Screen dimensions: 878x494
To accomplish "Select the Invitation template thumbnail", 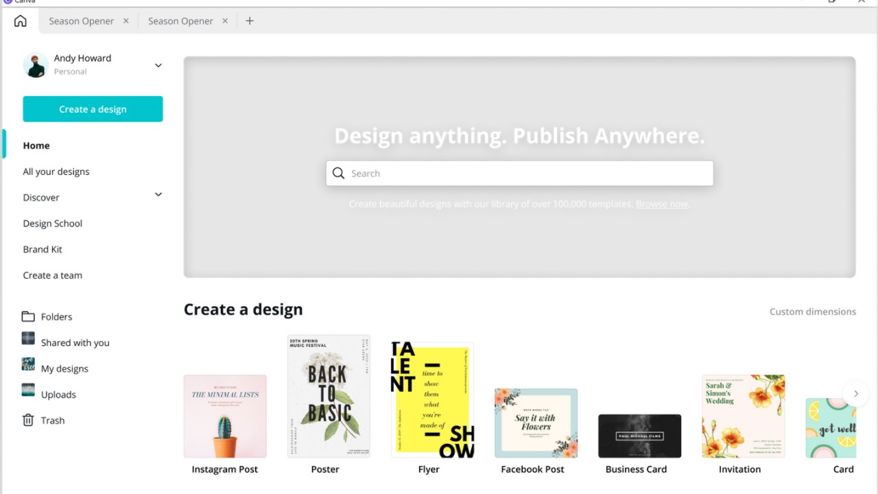I will [x=744, y=416].
